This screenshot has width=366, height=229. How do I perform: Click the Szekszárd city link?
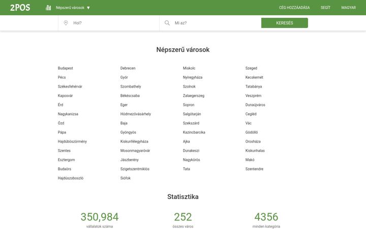pos(191,123)
